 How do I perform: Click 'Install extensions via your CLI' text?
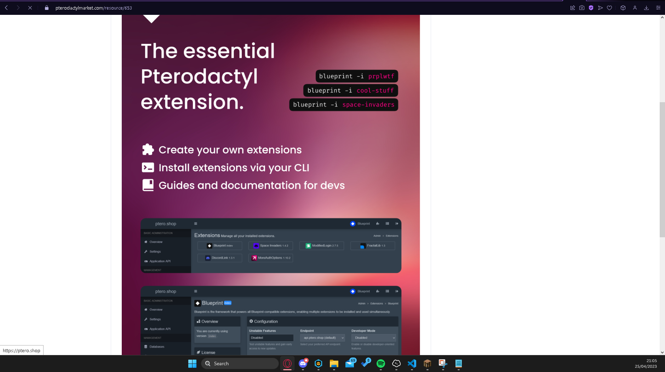tap(234, 168)
